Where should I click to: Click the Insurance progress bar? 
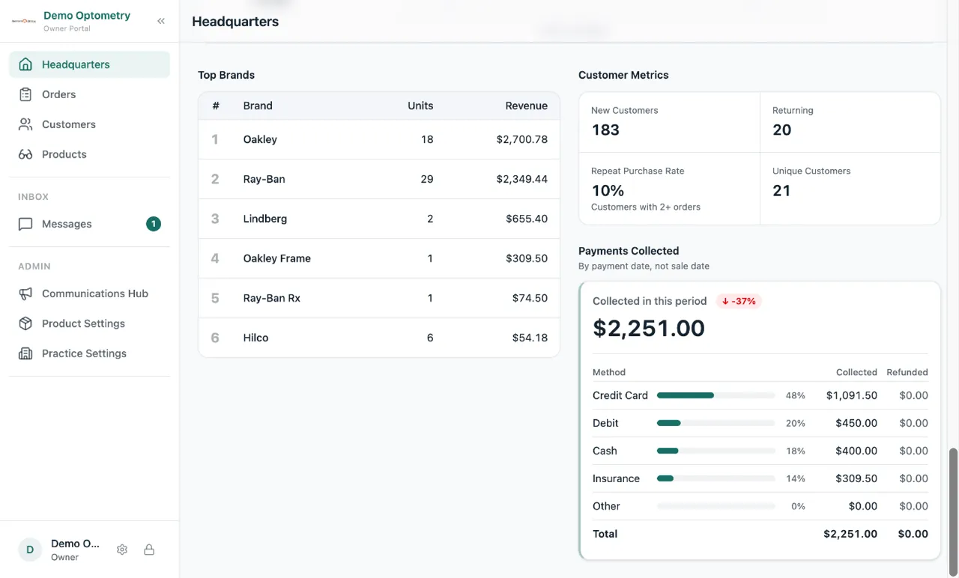pos(716,478)
